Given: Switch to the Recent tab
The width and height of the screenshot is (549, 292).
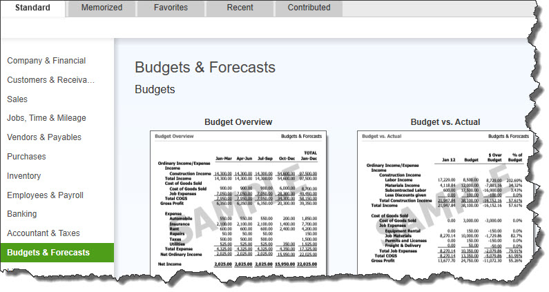Looking at the screenshot, I should pyautogui.click(x=240, y=8).
